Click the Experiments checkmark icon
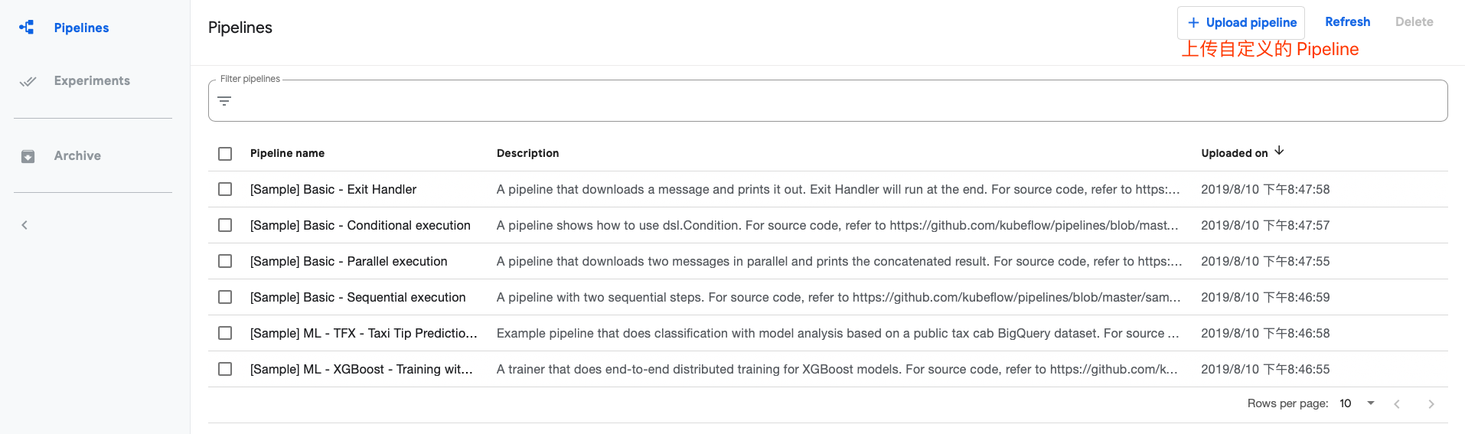The image size is (1465, 434). 28,81
